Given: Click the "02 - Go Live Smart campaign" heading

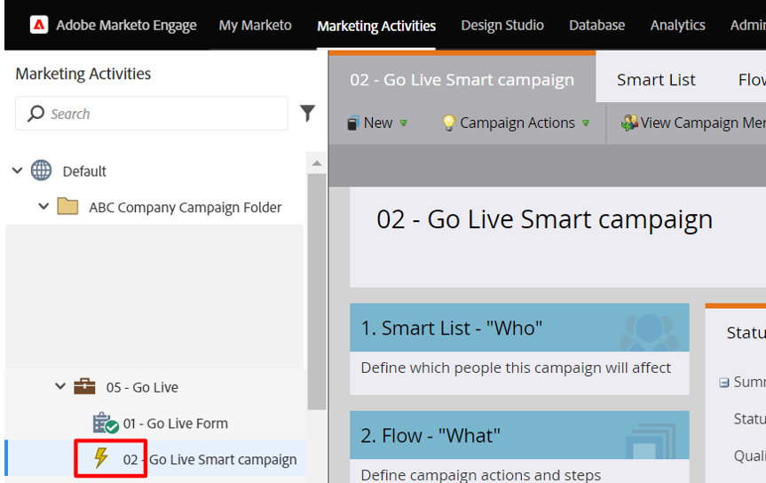Looking at the screenshot, I should click(x=544, y=219).
